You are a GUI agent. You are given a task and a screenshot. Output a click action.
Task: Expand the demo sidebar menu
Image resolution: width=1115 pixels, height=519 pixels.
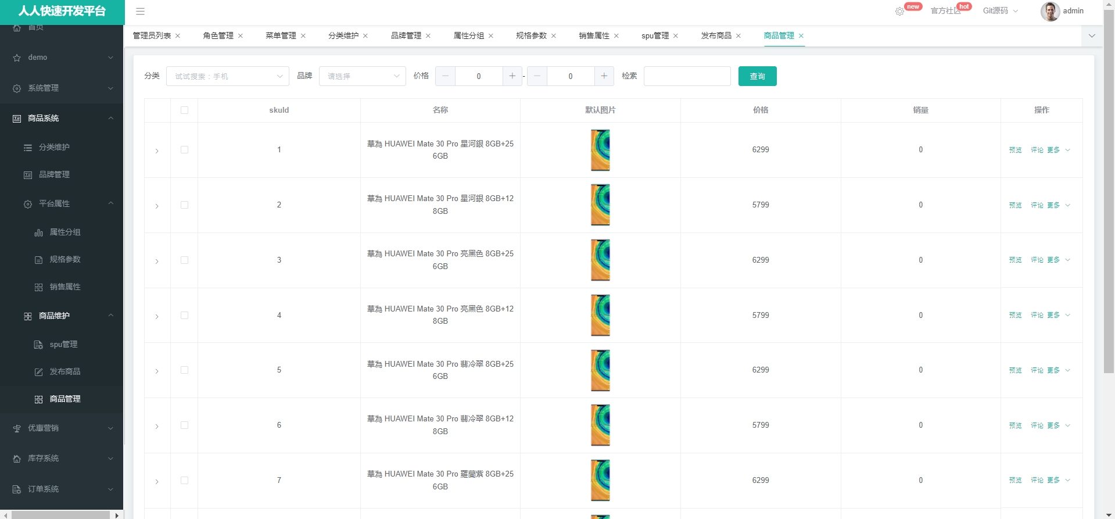pos(62,58)
